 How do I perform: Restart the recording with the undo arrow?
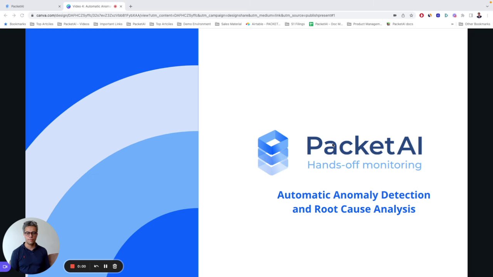[96, 266]
